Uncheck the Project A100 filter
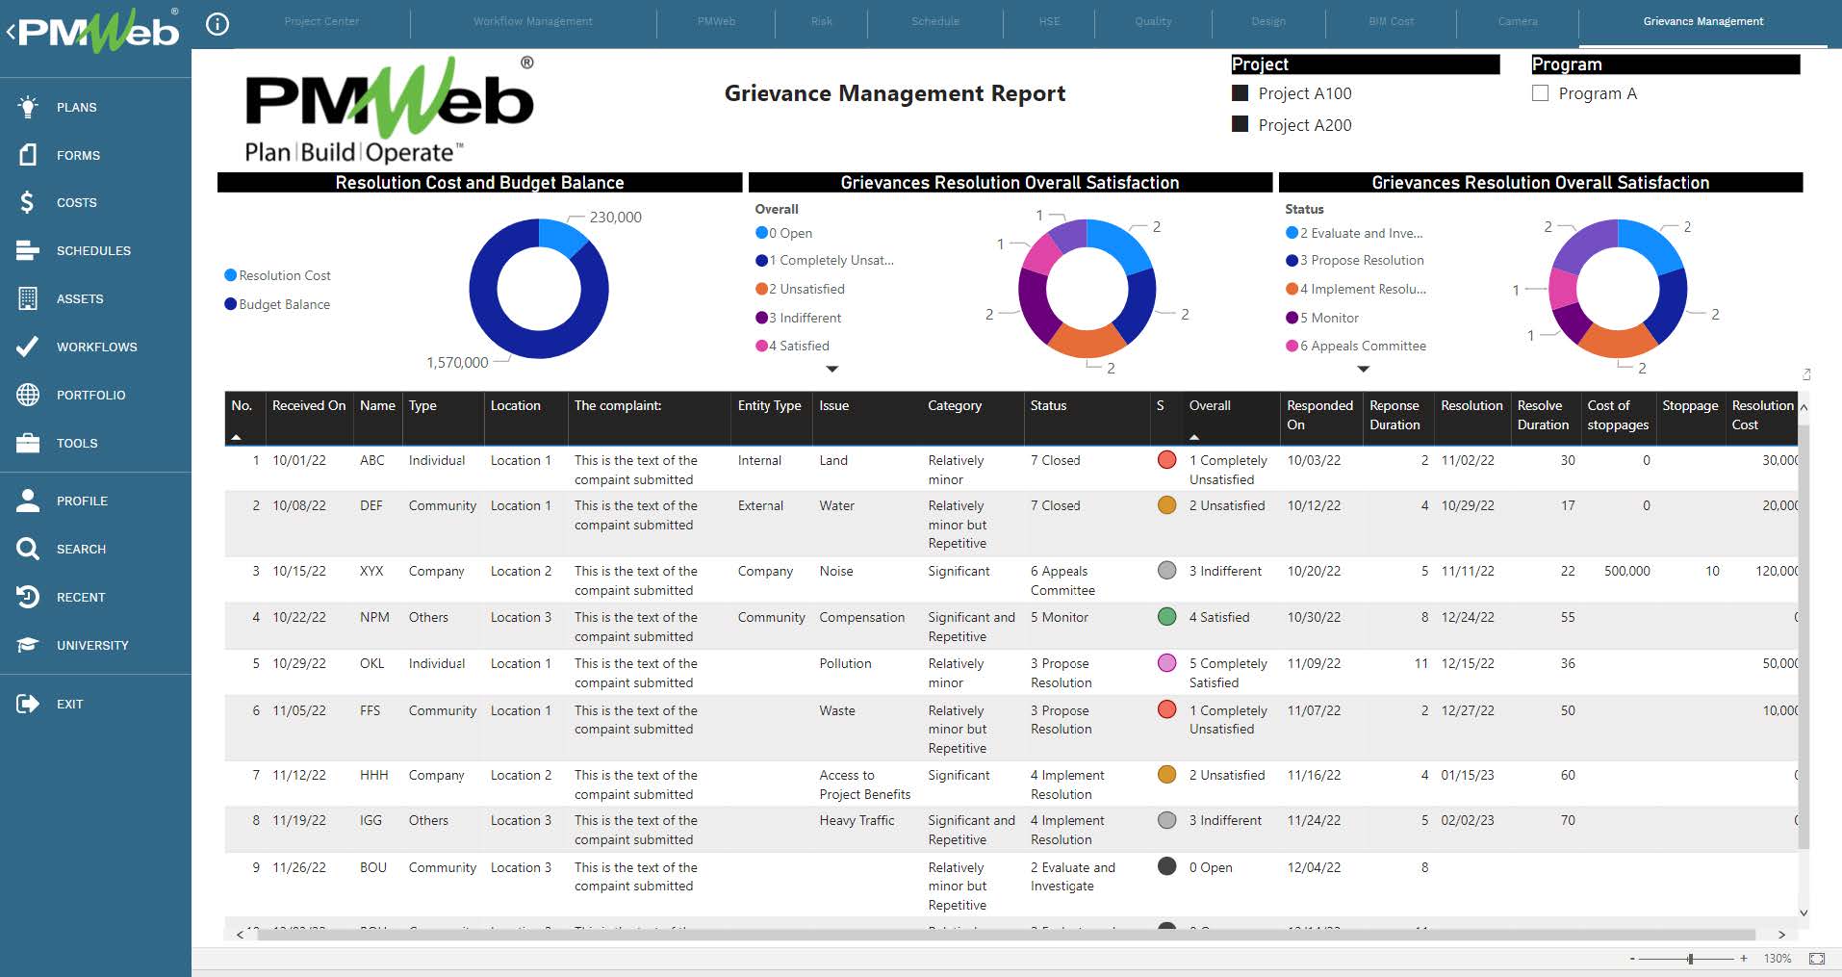This screenshot has height=977, width=1842. (x=1239, y=92)
